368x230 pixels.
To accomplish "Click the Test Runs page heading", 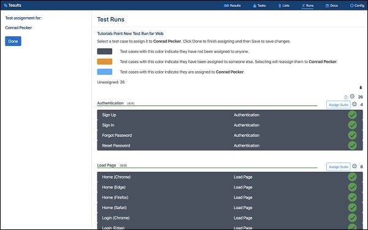I will (111, 20).
